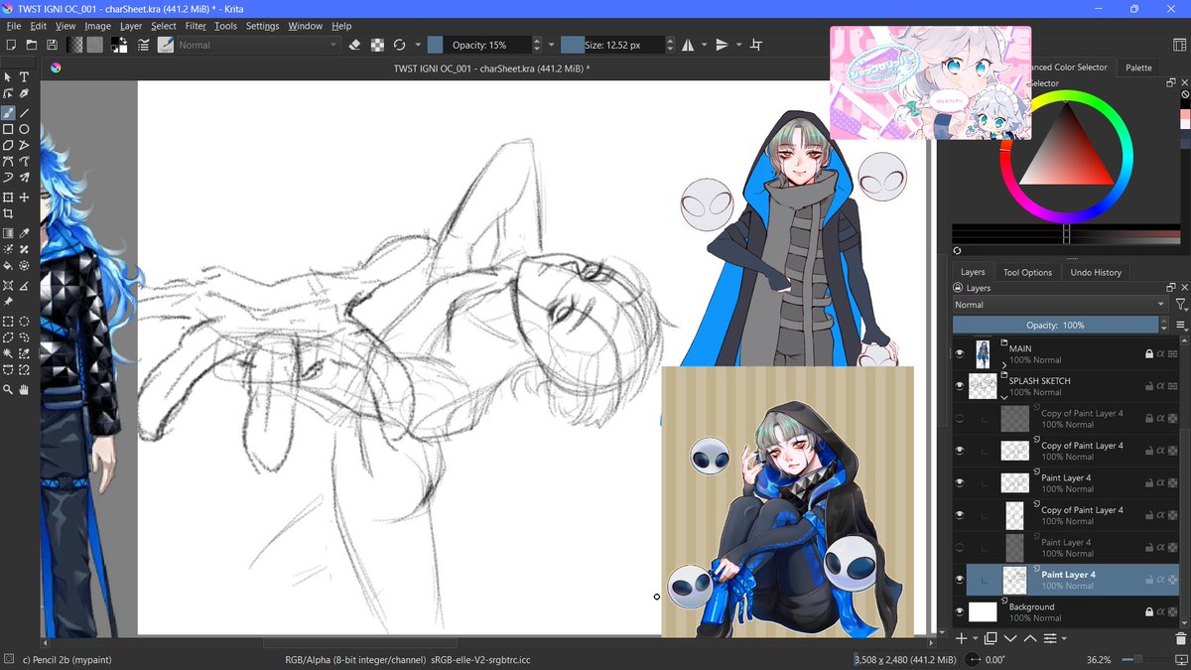Open the Filter menu
Viewport: 1191px width, 670px height.
pos(196,26)
